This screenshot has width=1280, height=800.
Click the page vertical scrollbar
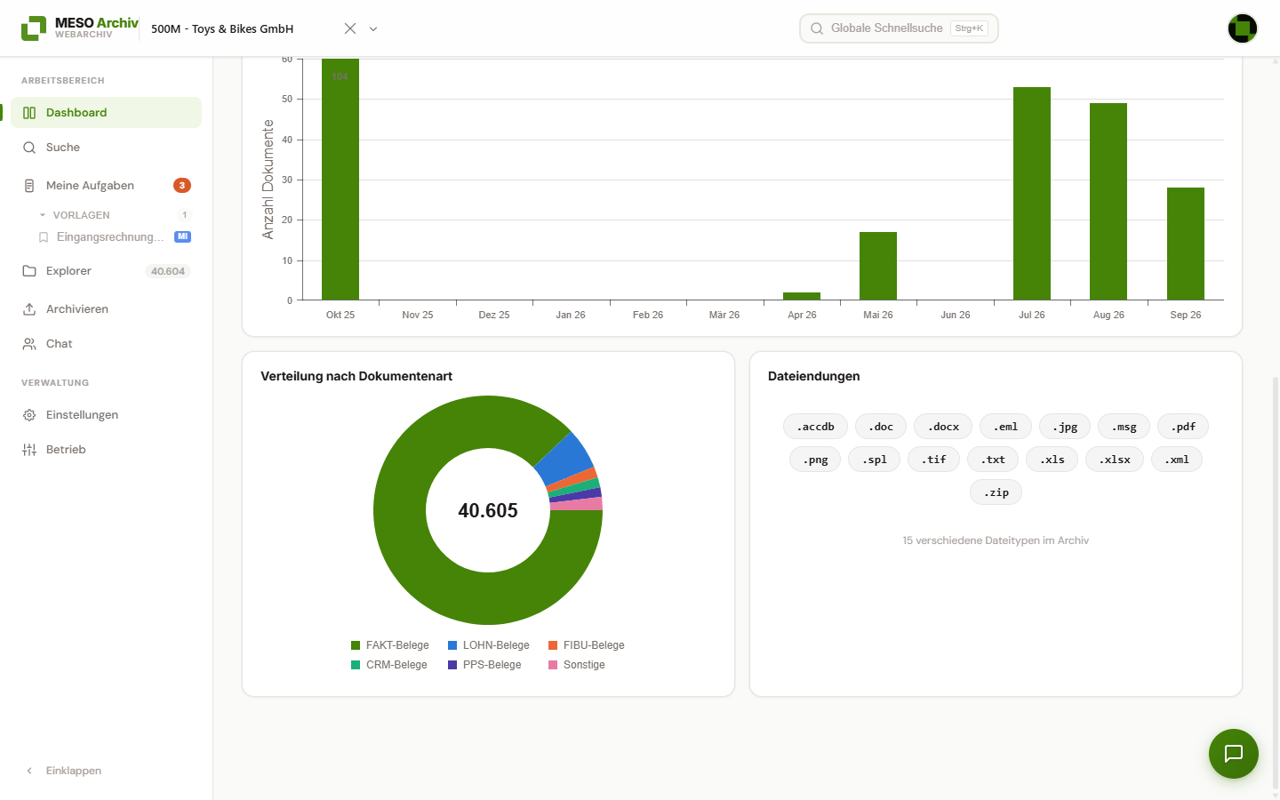click(1276, 582)
